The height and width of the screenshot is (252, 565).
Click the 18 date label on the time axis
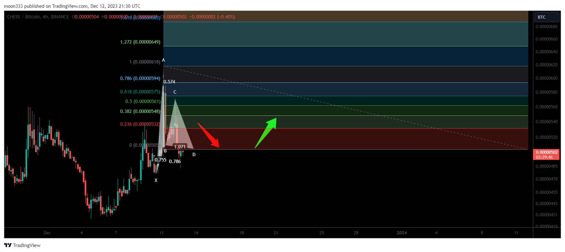pos(242,233)
